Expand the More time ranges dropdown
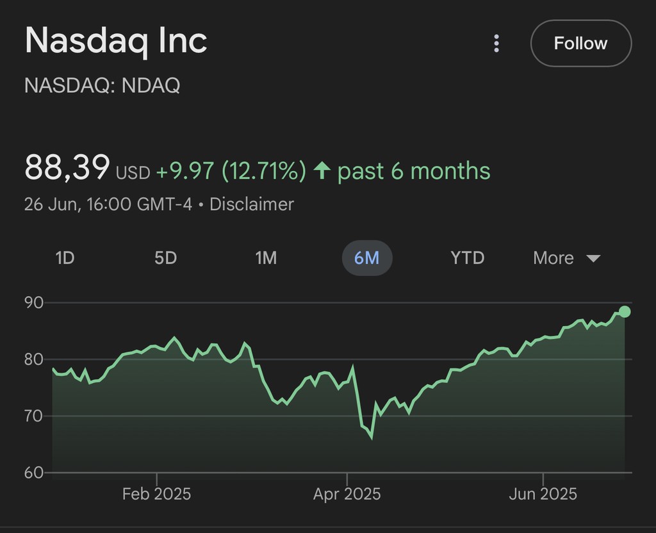Viewport: 656px width, 533px height. pyautogui.click(x=566, y=258)
